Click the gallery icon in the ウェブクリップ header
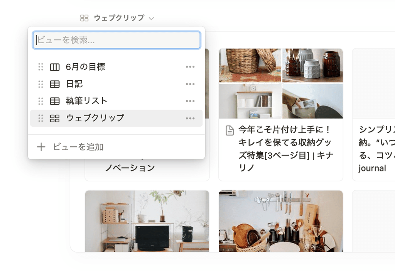The image size is (395, 271). tap(84, 18)
